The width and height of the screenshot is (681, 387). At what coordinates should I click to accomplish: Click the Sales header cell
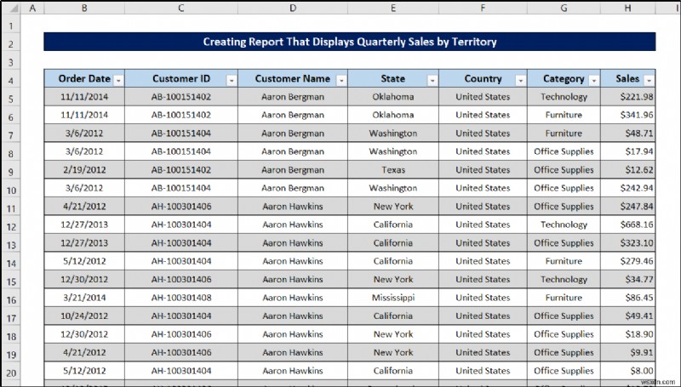[x=628, y=78]
